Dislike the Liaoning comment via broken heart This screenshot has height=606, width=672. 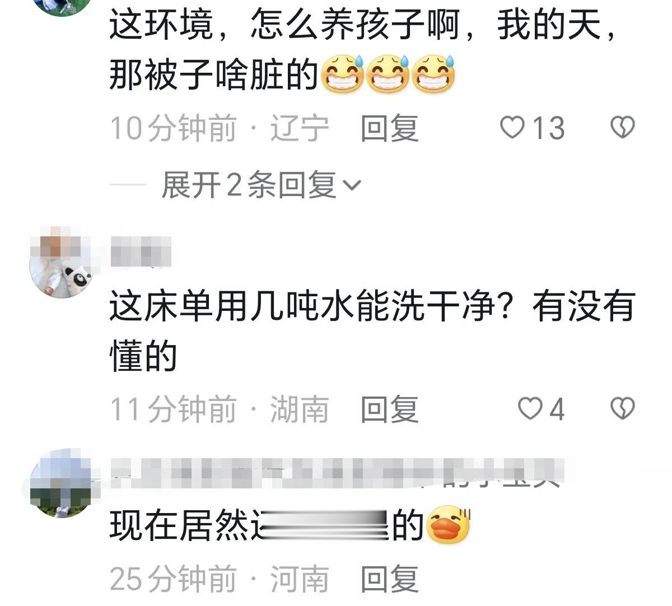pos(622,128)
